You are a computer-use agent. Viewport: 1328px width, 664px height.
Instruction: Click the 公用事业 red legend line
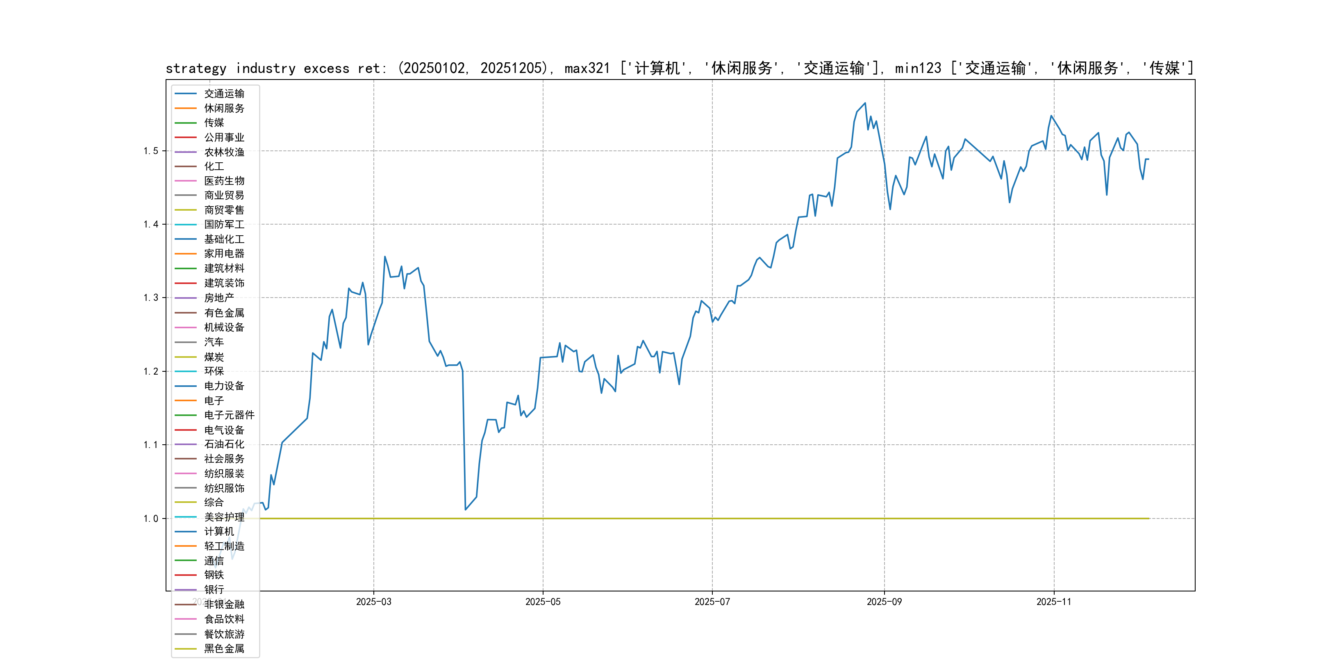186,138
